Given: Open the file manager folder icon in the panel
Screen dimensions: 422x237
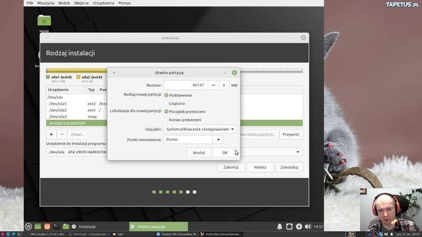Looking at the screenshot, I should pyautogui.click(x=66, y=226).
